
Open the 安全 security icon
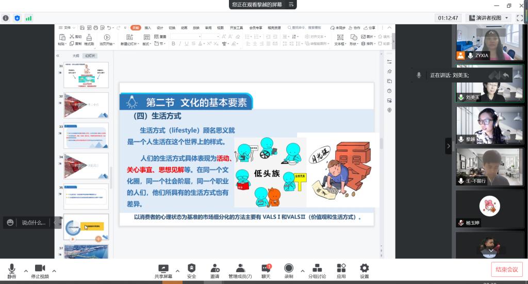click(x=191, y=270)
